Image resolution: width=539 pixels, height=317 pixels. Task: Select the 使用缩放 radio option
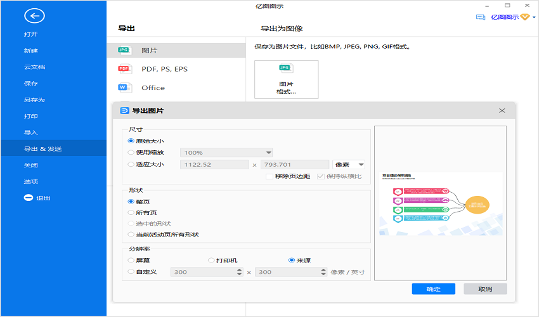click(x=131, y=152)
